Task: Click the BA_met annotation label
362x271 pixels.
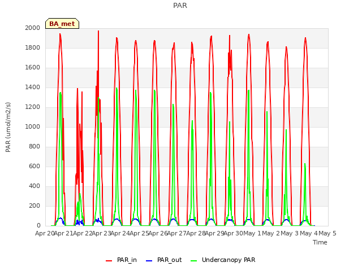Action: (62, 24)
